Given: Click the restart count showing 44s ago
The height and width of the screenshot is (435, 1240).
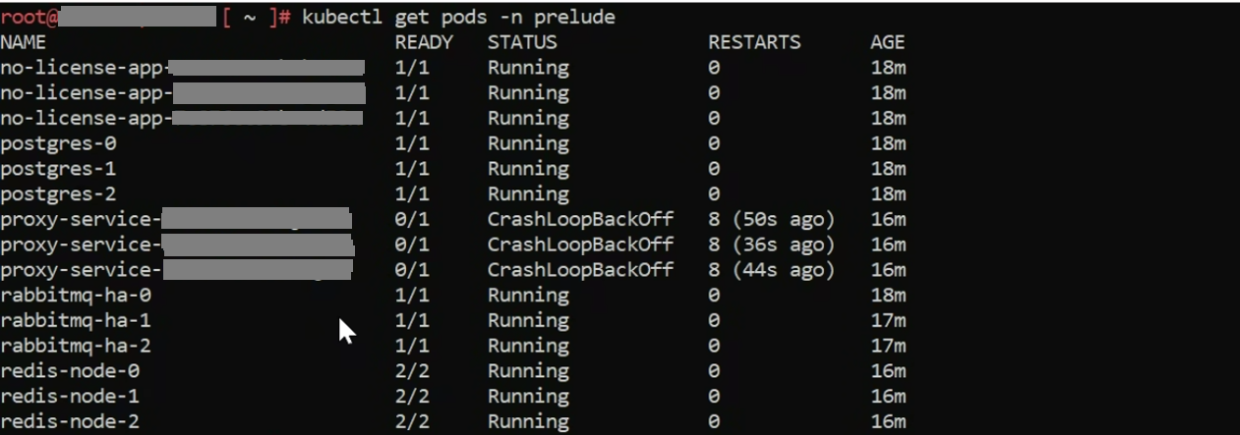Looking at the screenshot, I should [771, 270].
